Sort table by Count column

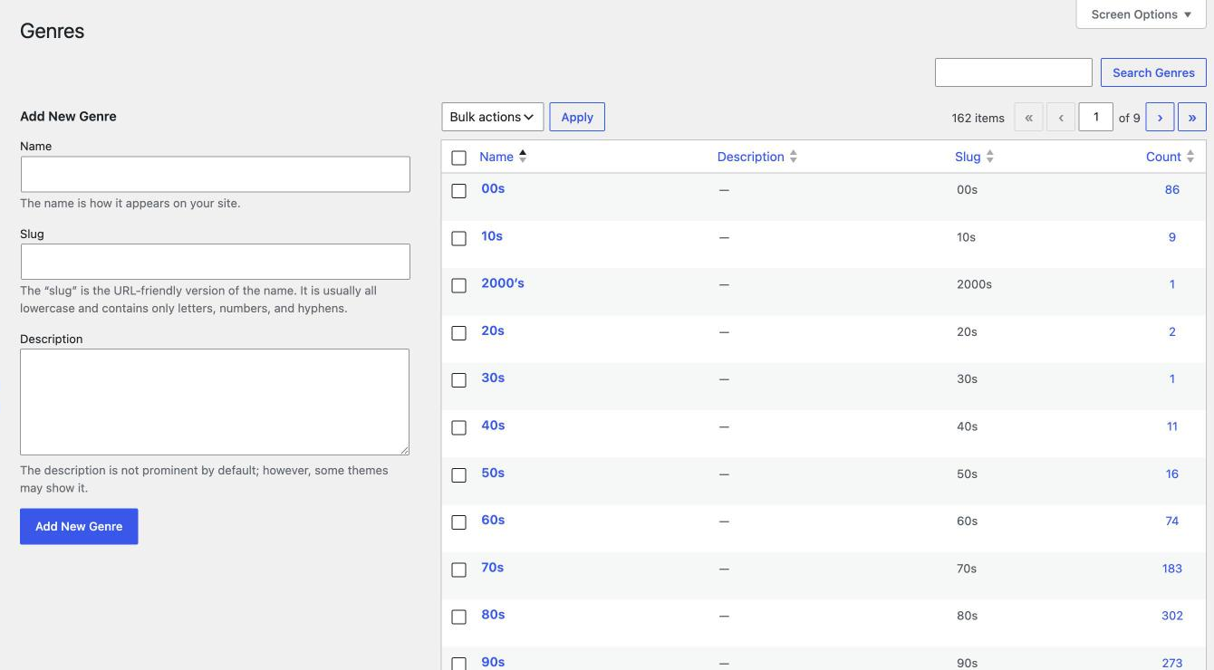click(1163, 157)
